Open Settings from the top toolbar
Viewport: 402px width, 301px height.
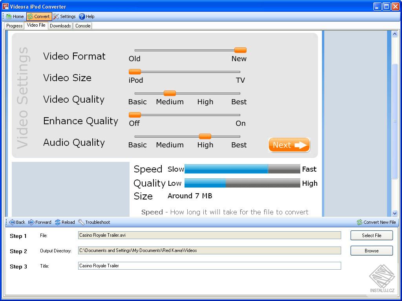coord(64,16)
